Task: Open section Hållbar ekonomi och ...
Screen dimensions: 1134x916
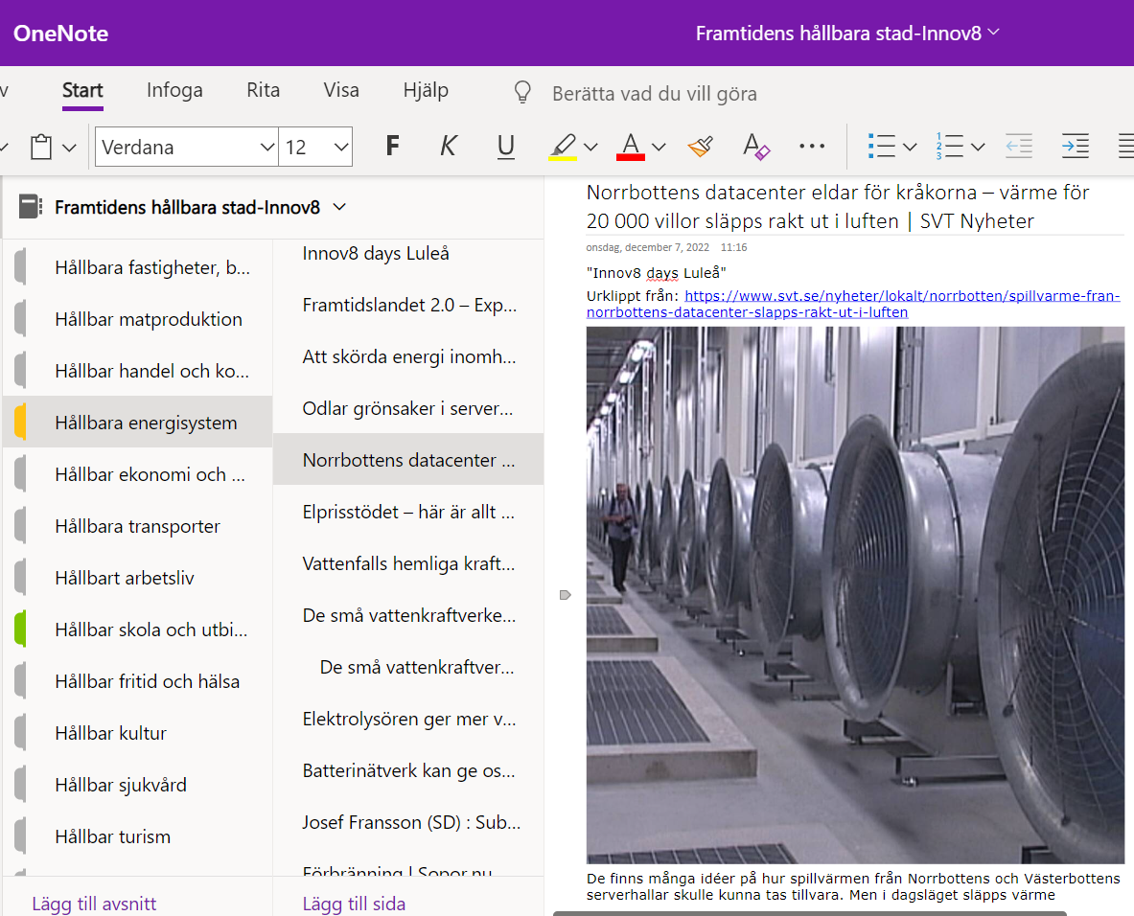Action: pos(137,474)
